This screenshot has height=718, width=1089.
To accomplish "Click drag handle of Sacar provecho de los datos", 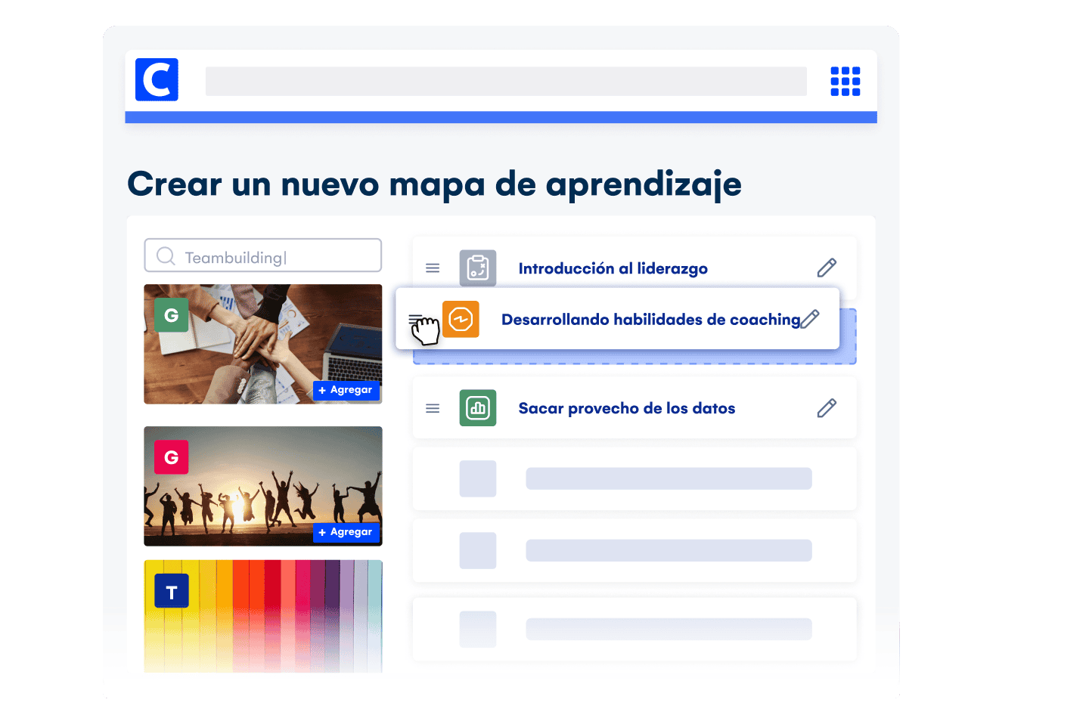I will [433, 408].
